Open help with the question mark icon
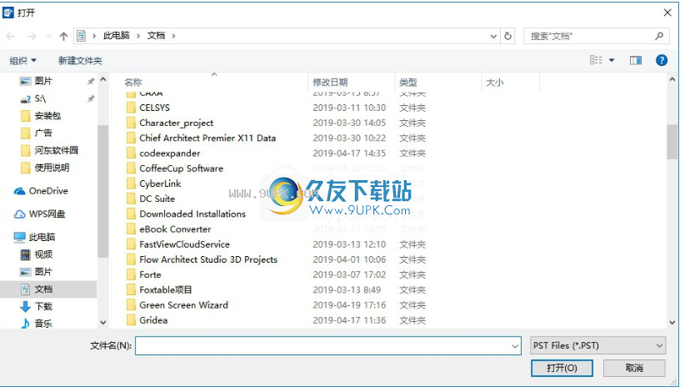Viewport: 685px width, 392px height. coord(662,60)
